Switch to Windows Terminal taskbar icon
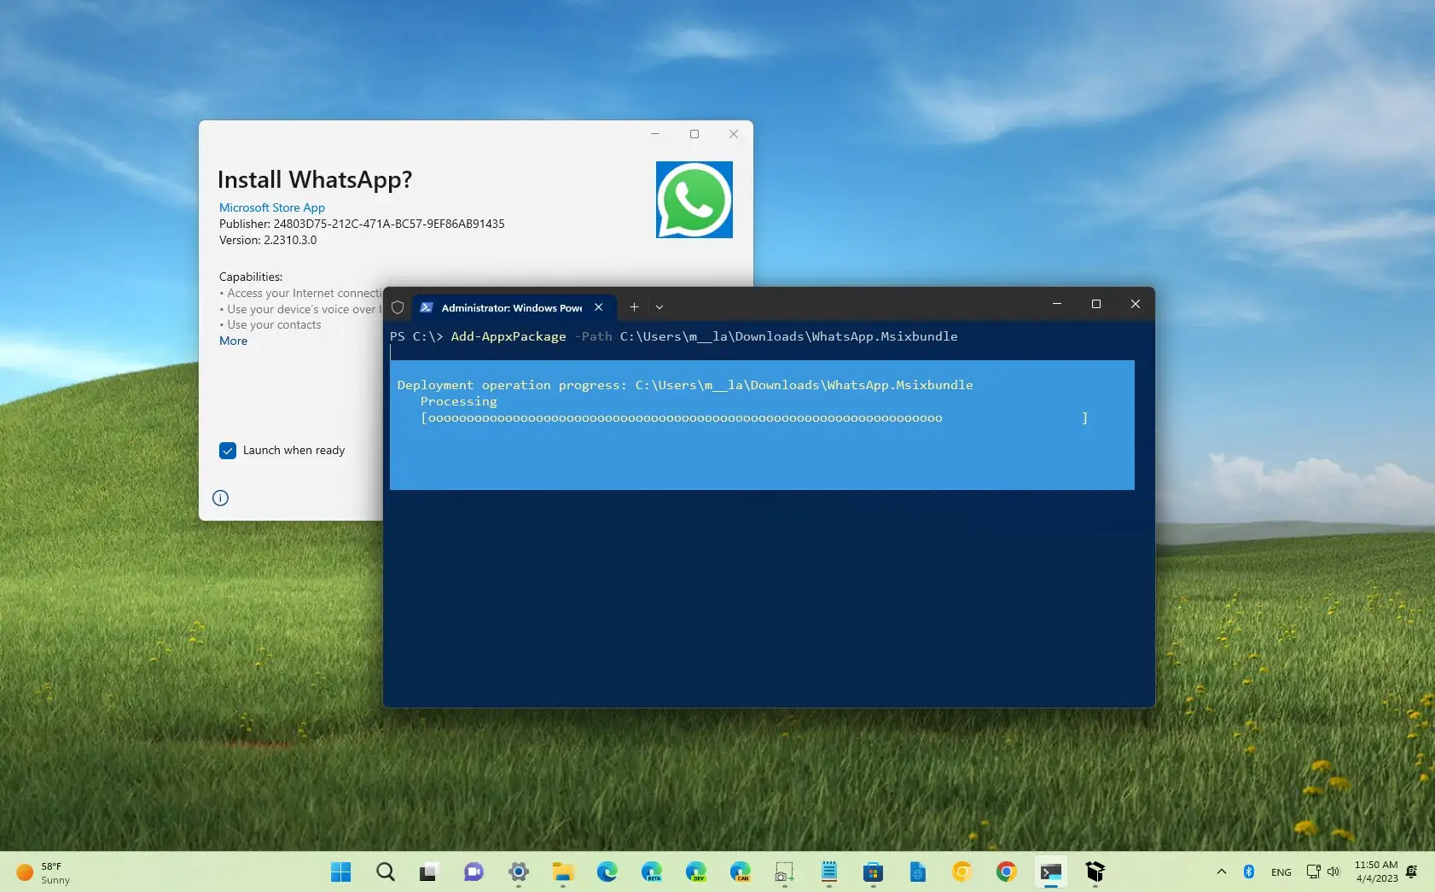 [x=1051, y=872]
